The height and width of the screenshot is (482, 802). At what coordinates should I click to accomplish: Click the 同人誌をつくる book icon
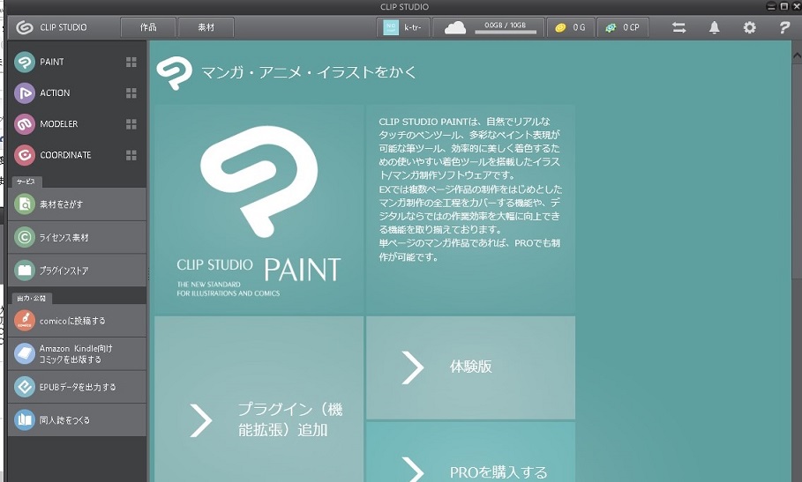[x=24, y=419]
